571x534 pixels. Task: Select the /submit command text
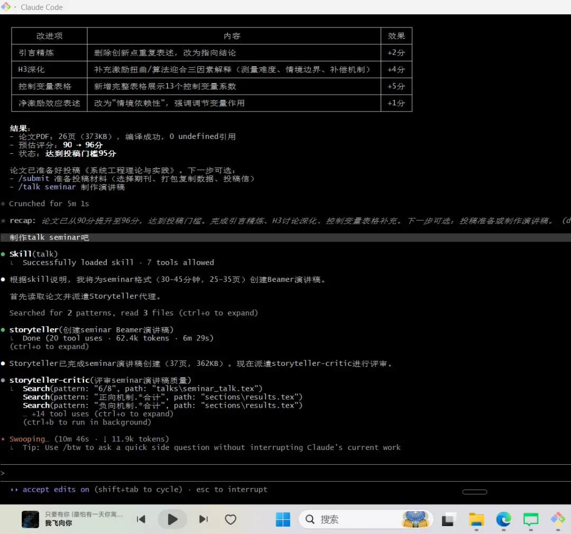[33, 179]
